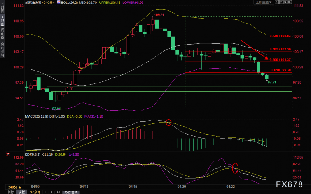Image resolution: width=311 pixels, height=194 pixels.
Task: Toggle the KDJ panel icon at its top-left corner
Action: pos(7,154)
